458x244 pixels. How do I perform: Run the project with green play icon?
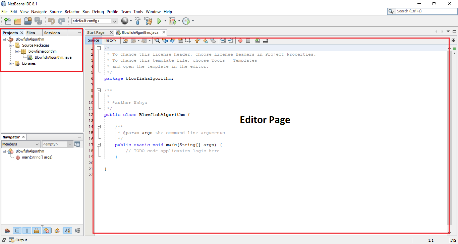point(159,21)
